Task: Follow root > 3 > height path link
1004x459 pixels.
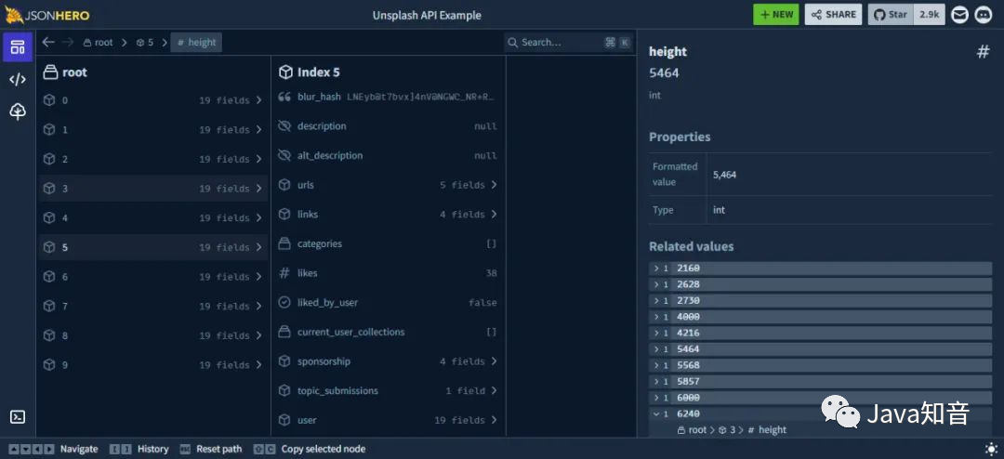Action: click(x=732, y=430)
